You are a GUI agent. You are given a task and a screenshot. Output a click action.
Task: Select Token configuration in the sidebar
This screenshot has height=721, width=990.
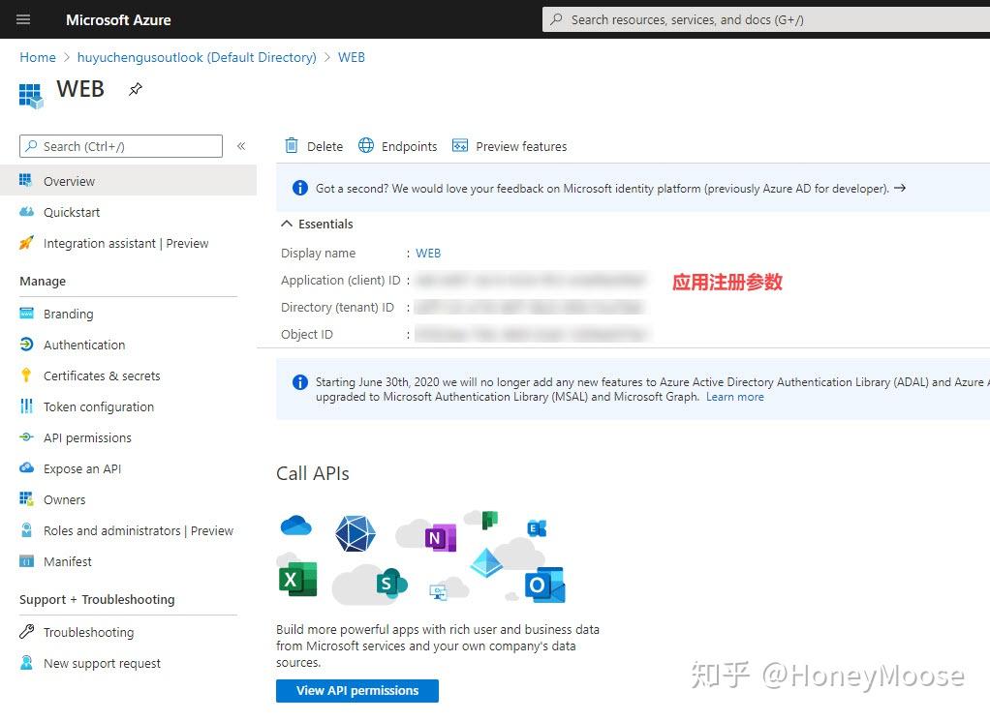tap(98, 406)
